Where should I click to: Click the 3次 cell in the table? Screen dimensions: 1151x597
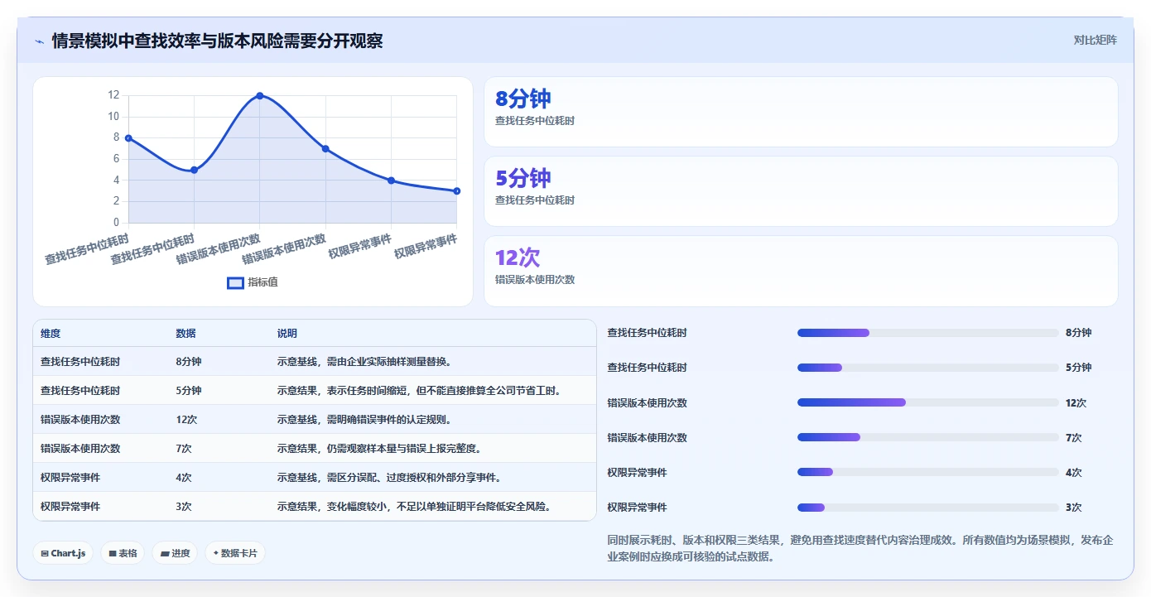184,507
